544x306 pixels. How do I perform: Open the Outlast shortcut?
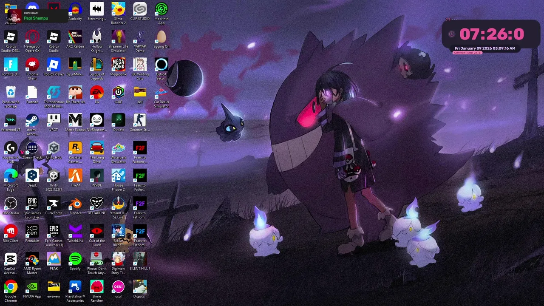point(118,120)
